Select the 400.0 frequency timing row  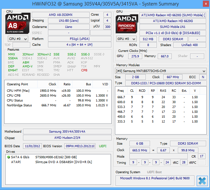tap(161, 116)
